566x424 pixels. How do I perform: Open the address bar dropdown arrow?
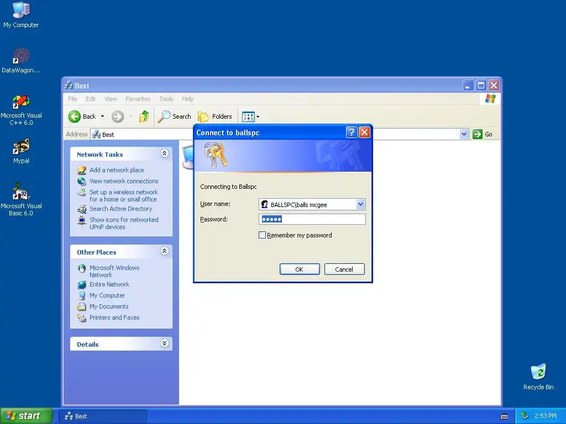[464, 135]
